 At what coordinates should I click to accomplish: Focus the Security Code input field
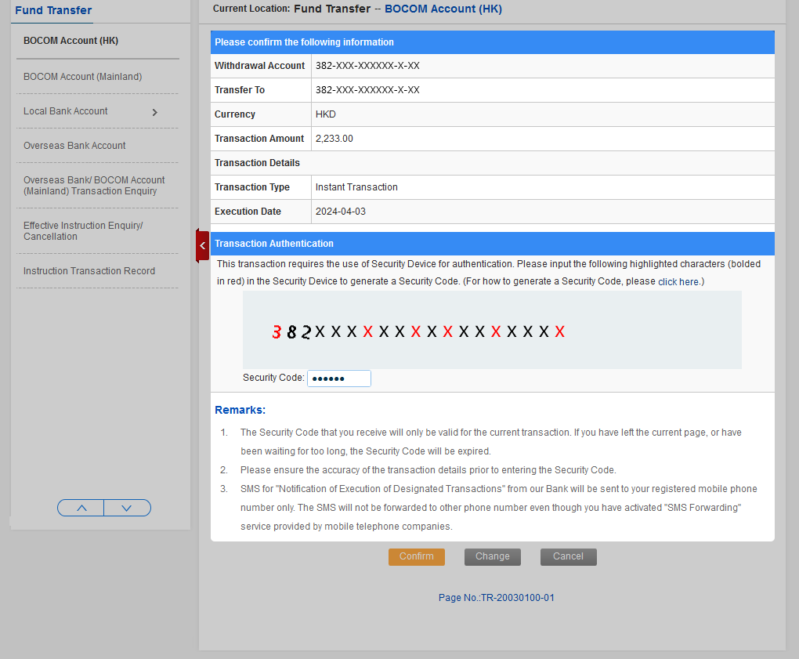pyautogui.click(x=338, y=378)
